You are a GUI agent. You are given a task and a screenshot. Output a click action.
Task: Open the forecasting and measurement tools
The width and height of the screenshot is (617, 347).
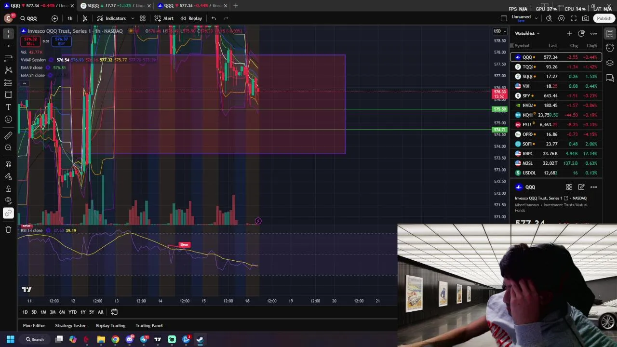8,82
